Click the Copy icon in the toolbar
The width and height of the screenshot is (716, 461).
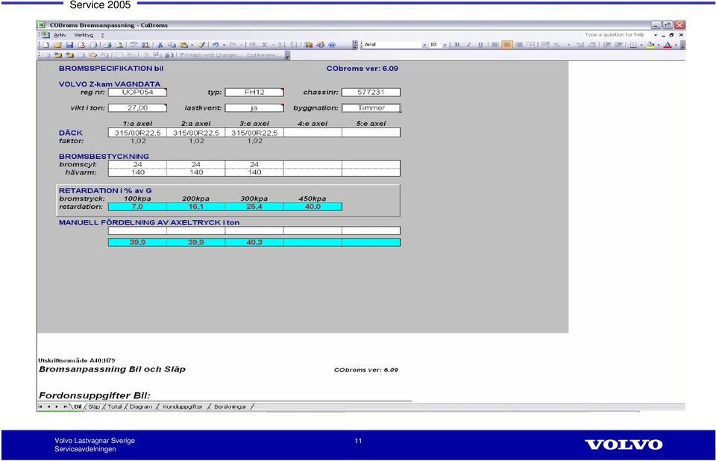[172, 45]
